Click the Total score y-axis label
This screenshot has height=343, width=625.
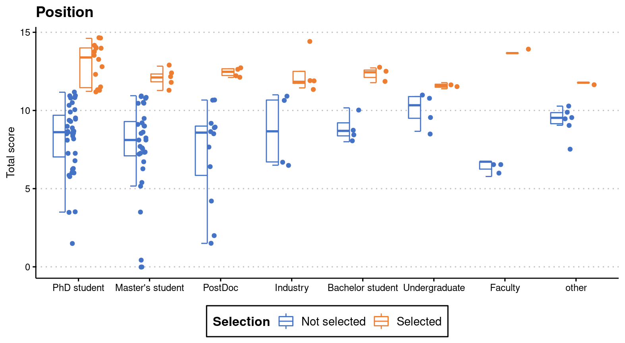click(x=11, y=152)
